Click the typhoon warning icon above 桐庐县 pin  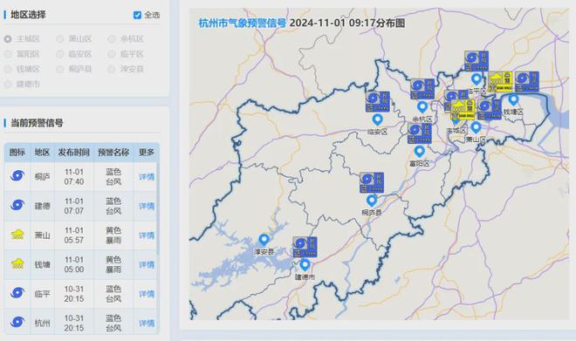tap(372, 182)
